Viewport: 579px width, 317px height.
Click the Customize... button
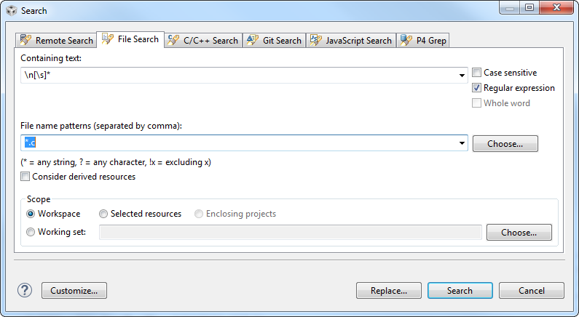click(x=74, y=290)
